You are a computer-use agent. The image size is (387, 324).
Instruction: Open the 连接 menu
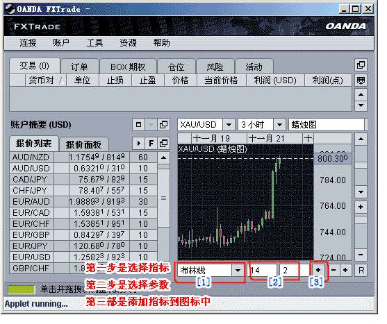click(x=28, y=43)
